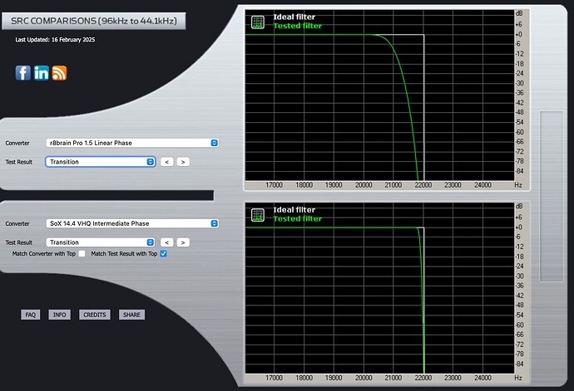Go to next test result, bottom panel
This screenshot has width=574, height=391.
[183, 242]
